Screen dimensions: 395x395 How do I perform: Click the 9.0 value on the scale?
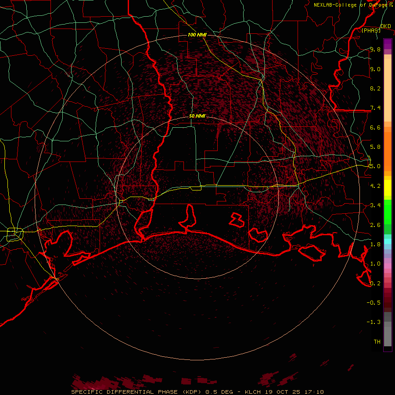(x=375, y=69)
